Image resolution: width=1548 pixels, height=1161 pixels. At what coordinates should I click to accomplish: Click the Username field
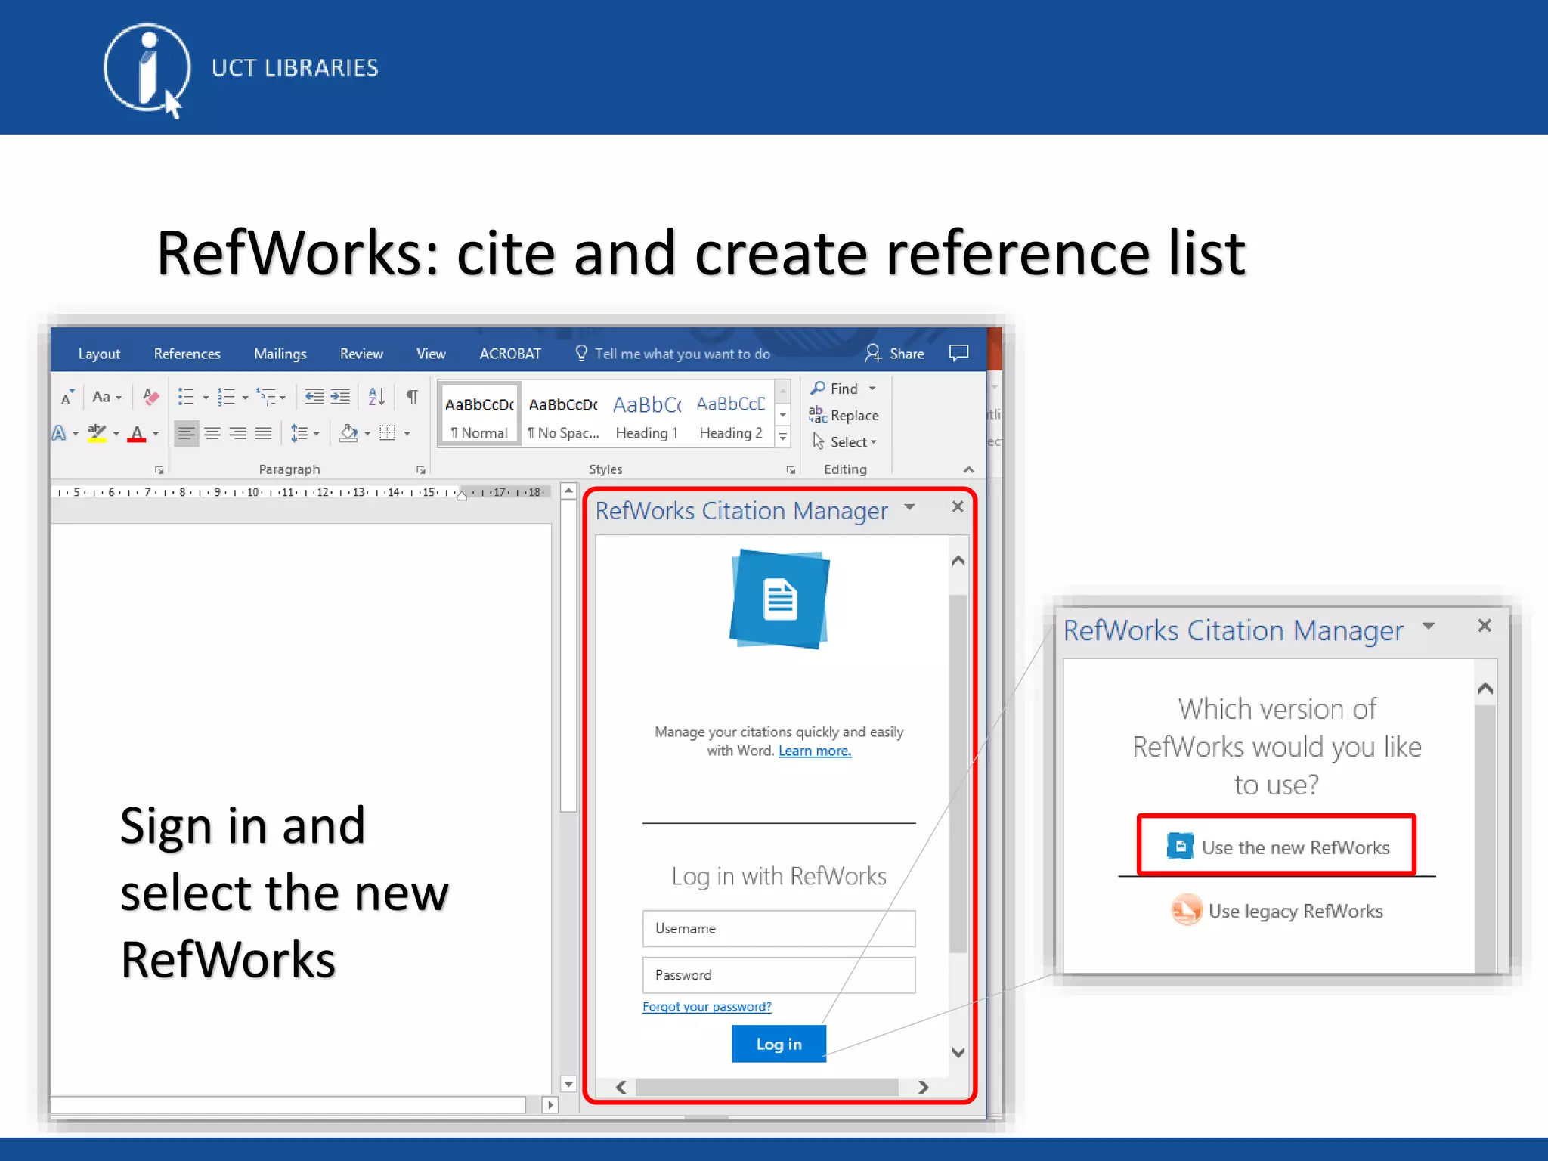[779, 929]
